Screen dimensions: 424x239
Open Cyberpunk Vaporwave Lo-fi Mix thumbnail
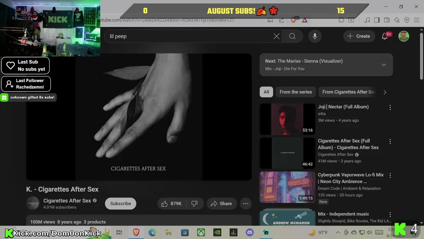[287, 187]
